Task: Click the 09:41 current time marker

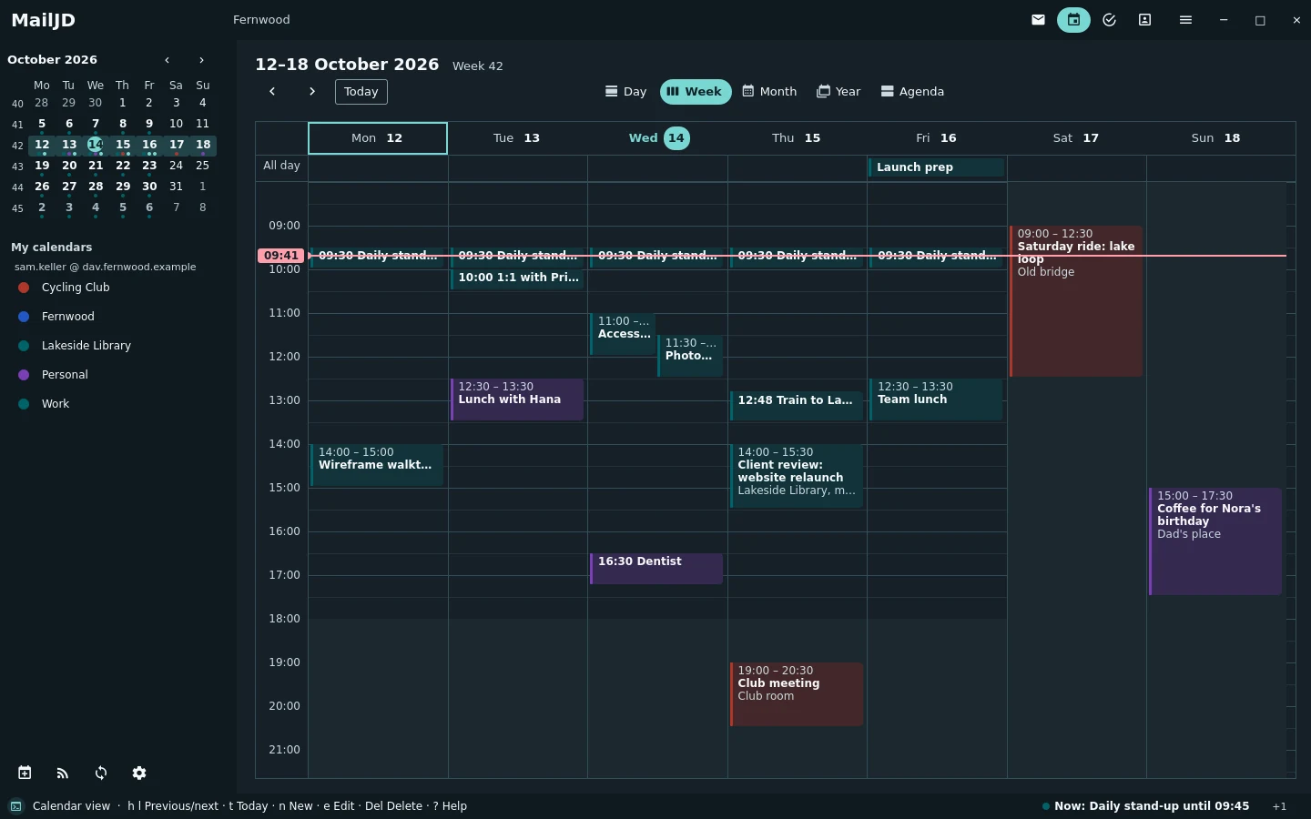Action: click(281, 256)
